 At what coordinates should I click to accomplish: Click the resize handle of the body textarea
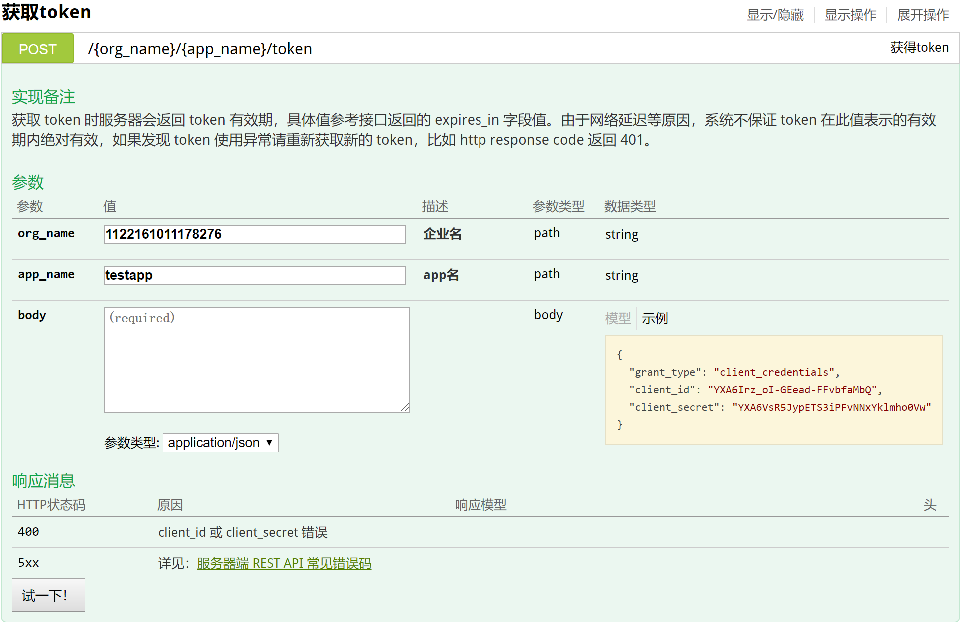(405, 408)
